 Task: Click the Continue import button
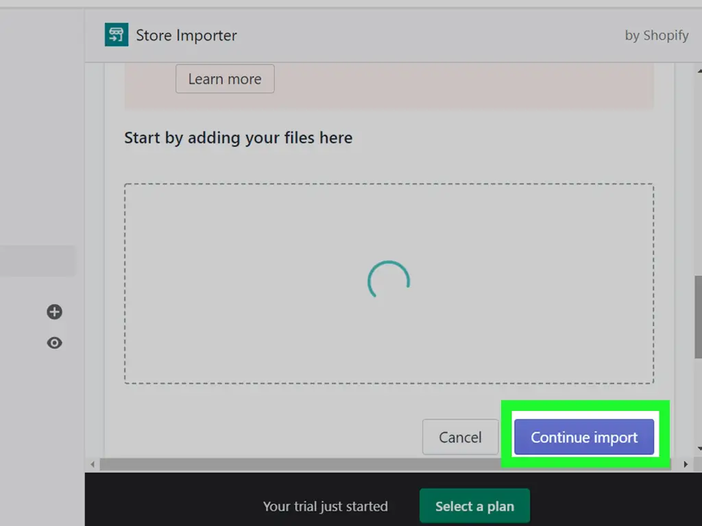point(584,437)
